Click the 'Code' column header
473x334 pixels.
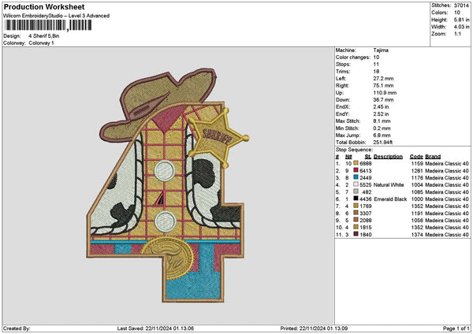tap(416, 157)
